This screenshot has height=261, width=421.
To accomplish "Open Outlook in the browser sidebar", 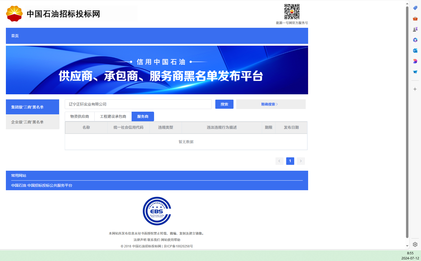I will 415,51.
